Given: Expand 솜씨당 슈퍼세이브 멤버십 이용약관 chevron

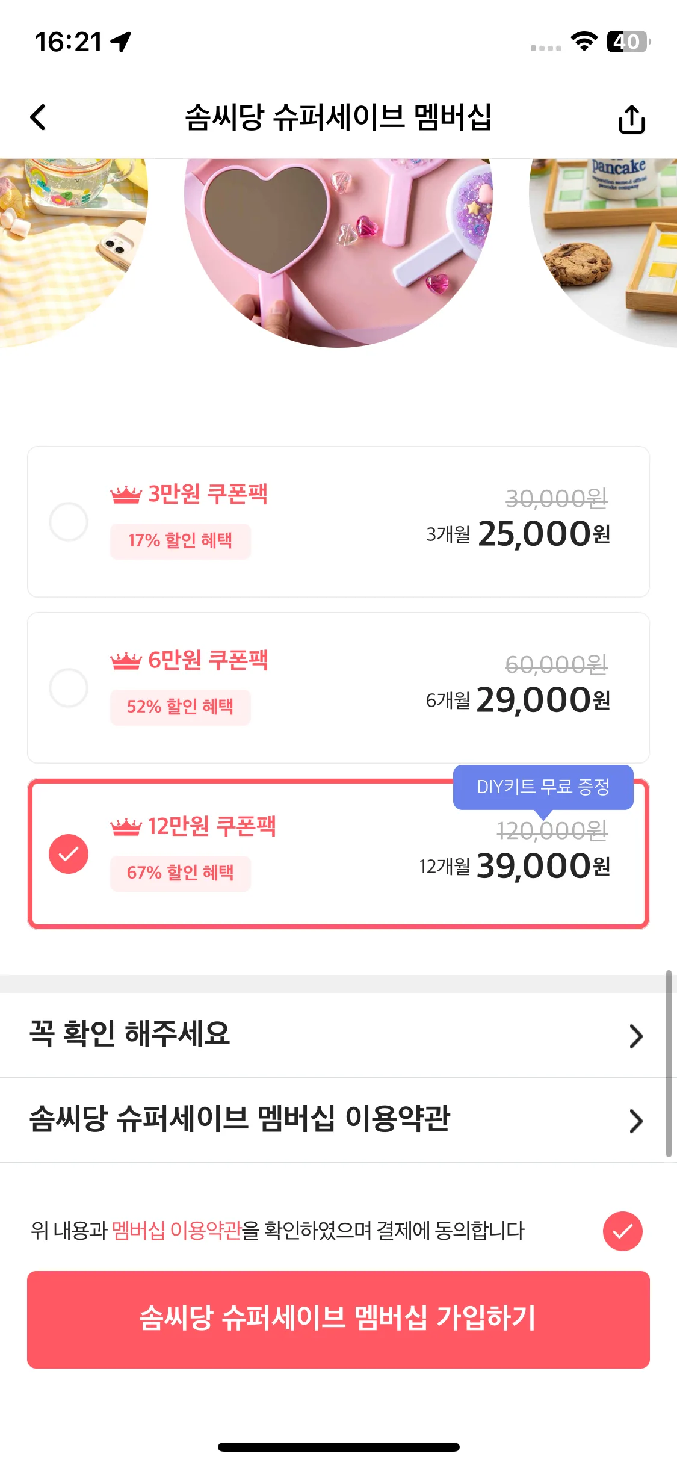Looking at the screenshot, I should click(636, 1121).
